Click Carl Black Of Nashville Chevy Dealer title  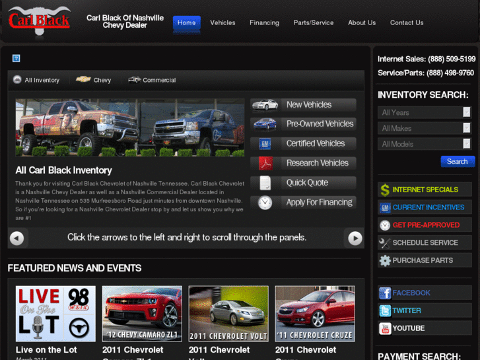(x=125, y=22)
